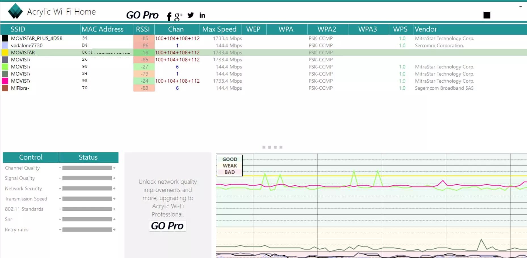Sort by MAC Address column header
The image size is (527, 258).
click(x=107, y=29)
